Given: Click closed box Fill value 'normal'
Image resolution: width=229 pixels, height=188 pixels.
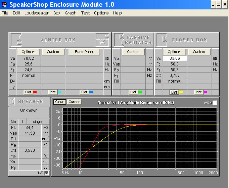Looking at the screenshot, I should pyautogui.click(x=175, y=81).
